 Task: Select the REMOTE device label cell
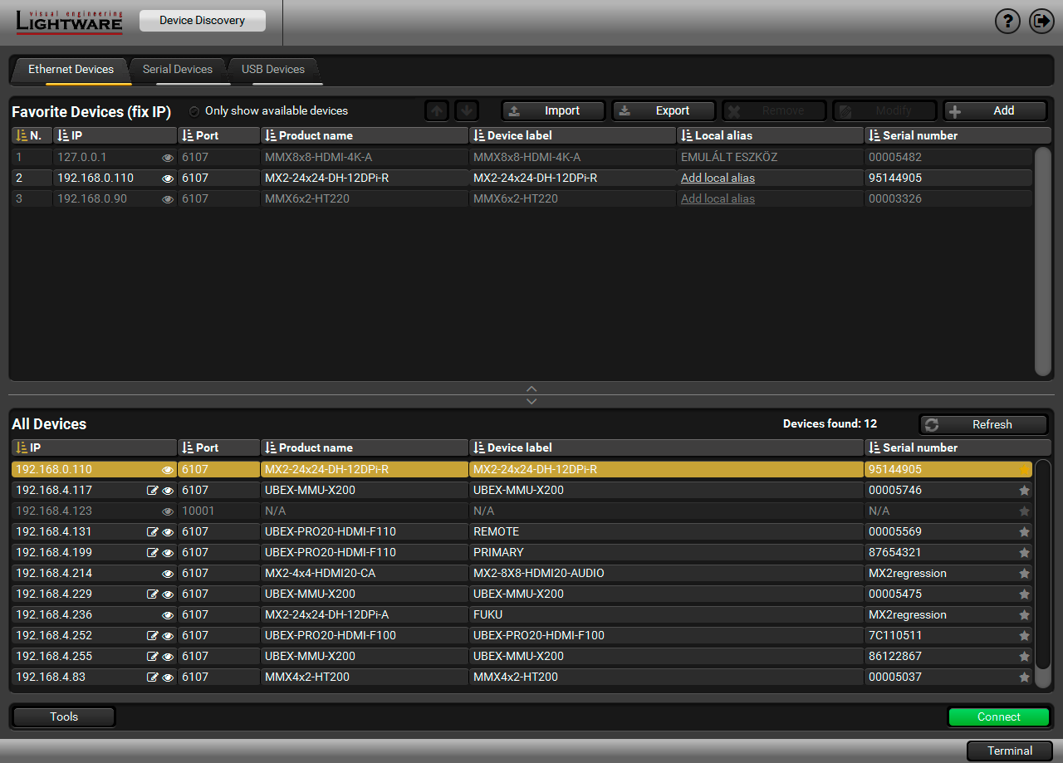pos(667,532)
